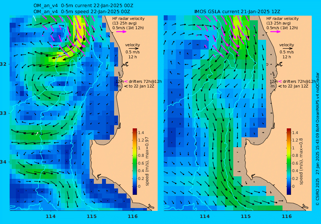Click right map's 'speed (m/s), max=0.8' label
Image resolution: width=321 pixels, height=224 pixels.
301,161
